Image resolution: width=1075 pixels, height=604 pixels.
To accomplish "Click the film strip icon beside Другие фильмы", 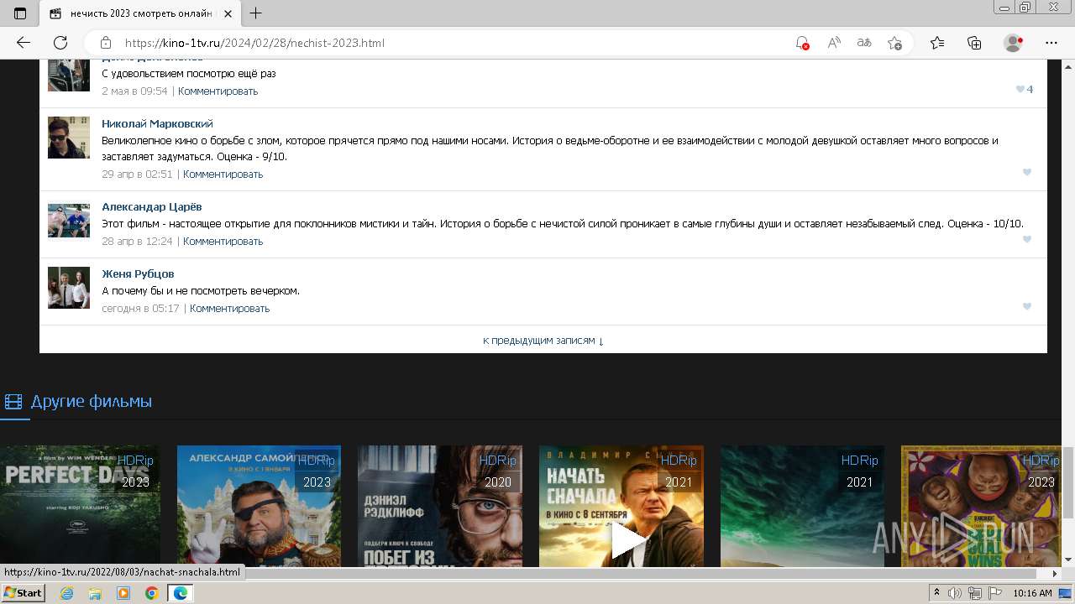I will coord(13,401).
